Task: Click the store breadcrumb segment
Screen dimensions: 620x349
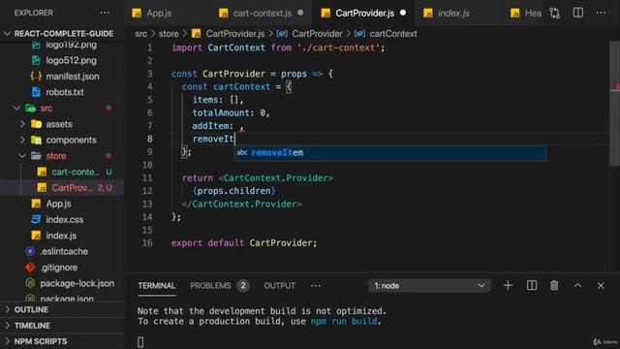Action: [169, 34]
